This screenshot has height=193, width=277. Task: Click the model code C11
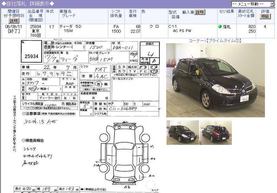tap(173, 26)
